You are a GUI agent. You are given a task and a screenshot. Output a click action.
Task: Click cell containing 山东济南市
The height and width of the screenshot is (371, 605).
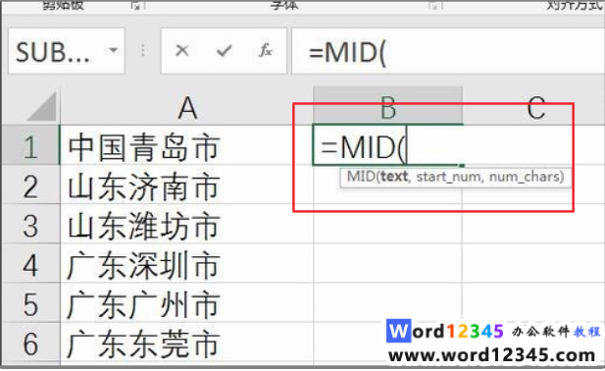[186, 185]
